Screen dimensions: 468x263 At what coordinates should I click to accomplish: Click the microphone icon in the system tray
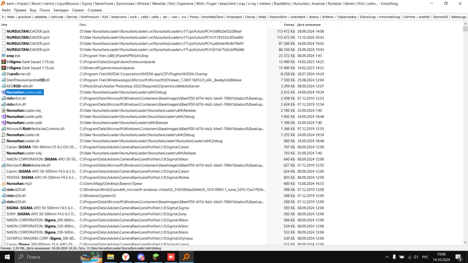tap(394, 257)
